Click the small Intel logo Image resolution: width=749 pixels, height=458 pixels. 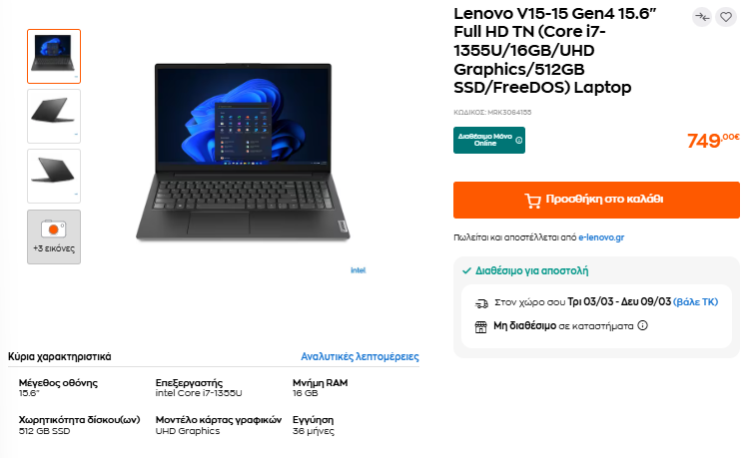(358, 270)
